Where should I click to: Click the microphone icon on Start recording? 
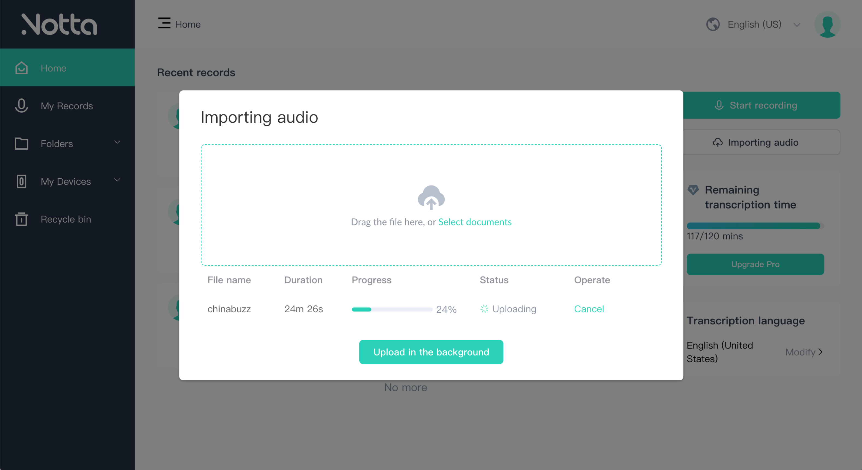[x=719, y=105]
